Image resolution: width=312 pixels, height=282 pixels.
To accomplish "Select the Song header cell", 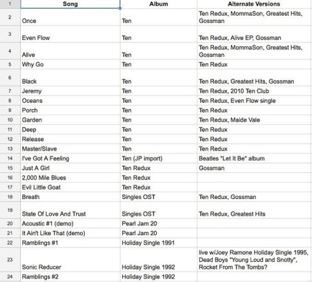I will click(x=71, y=4).
